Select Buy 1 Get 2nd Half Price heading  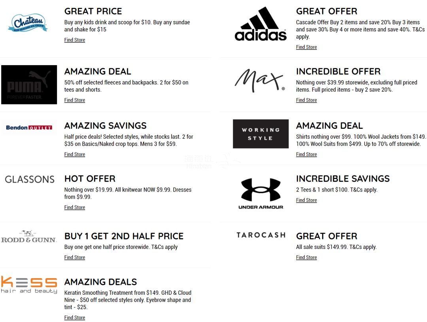click(x=124, y=236)
